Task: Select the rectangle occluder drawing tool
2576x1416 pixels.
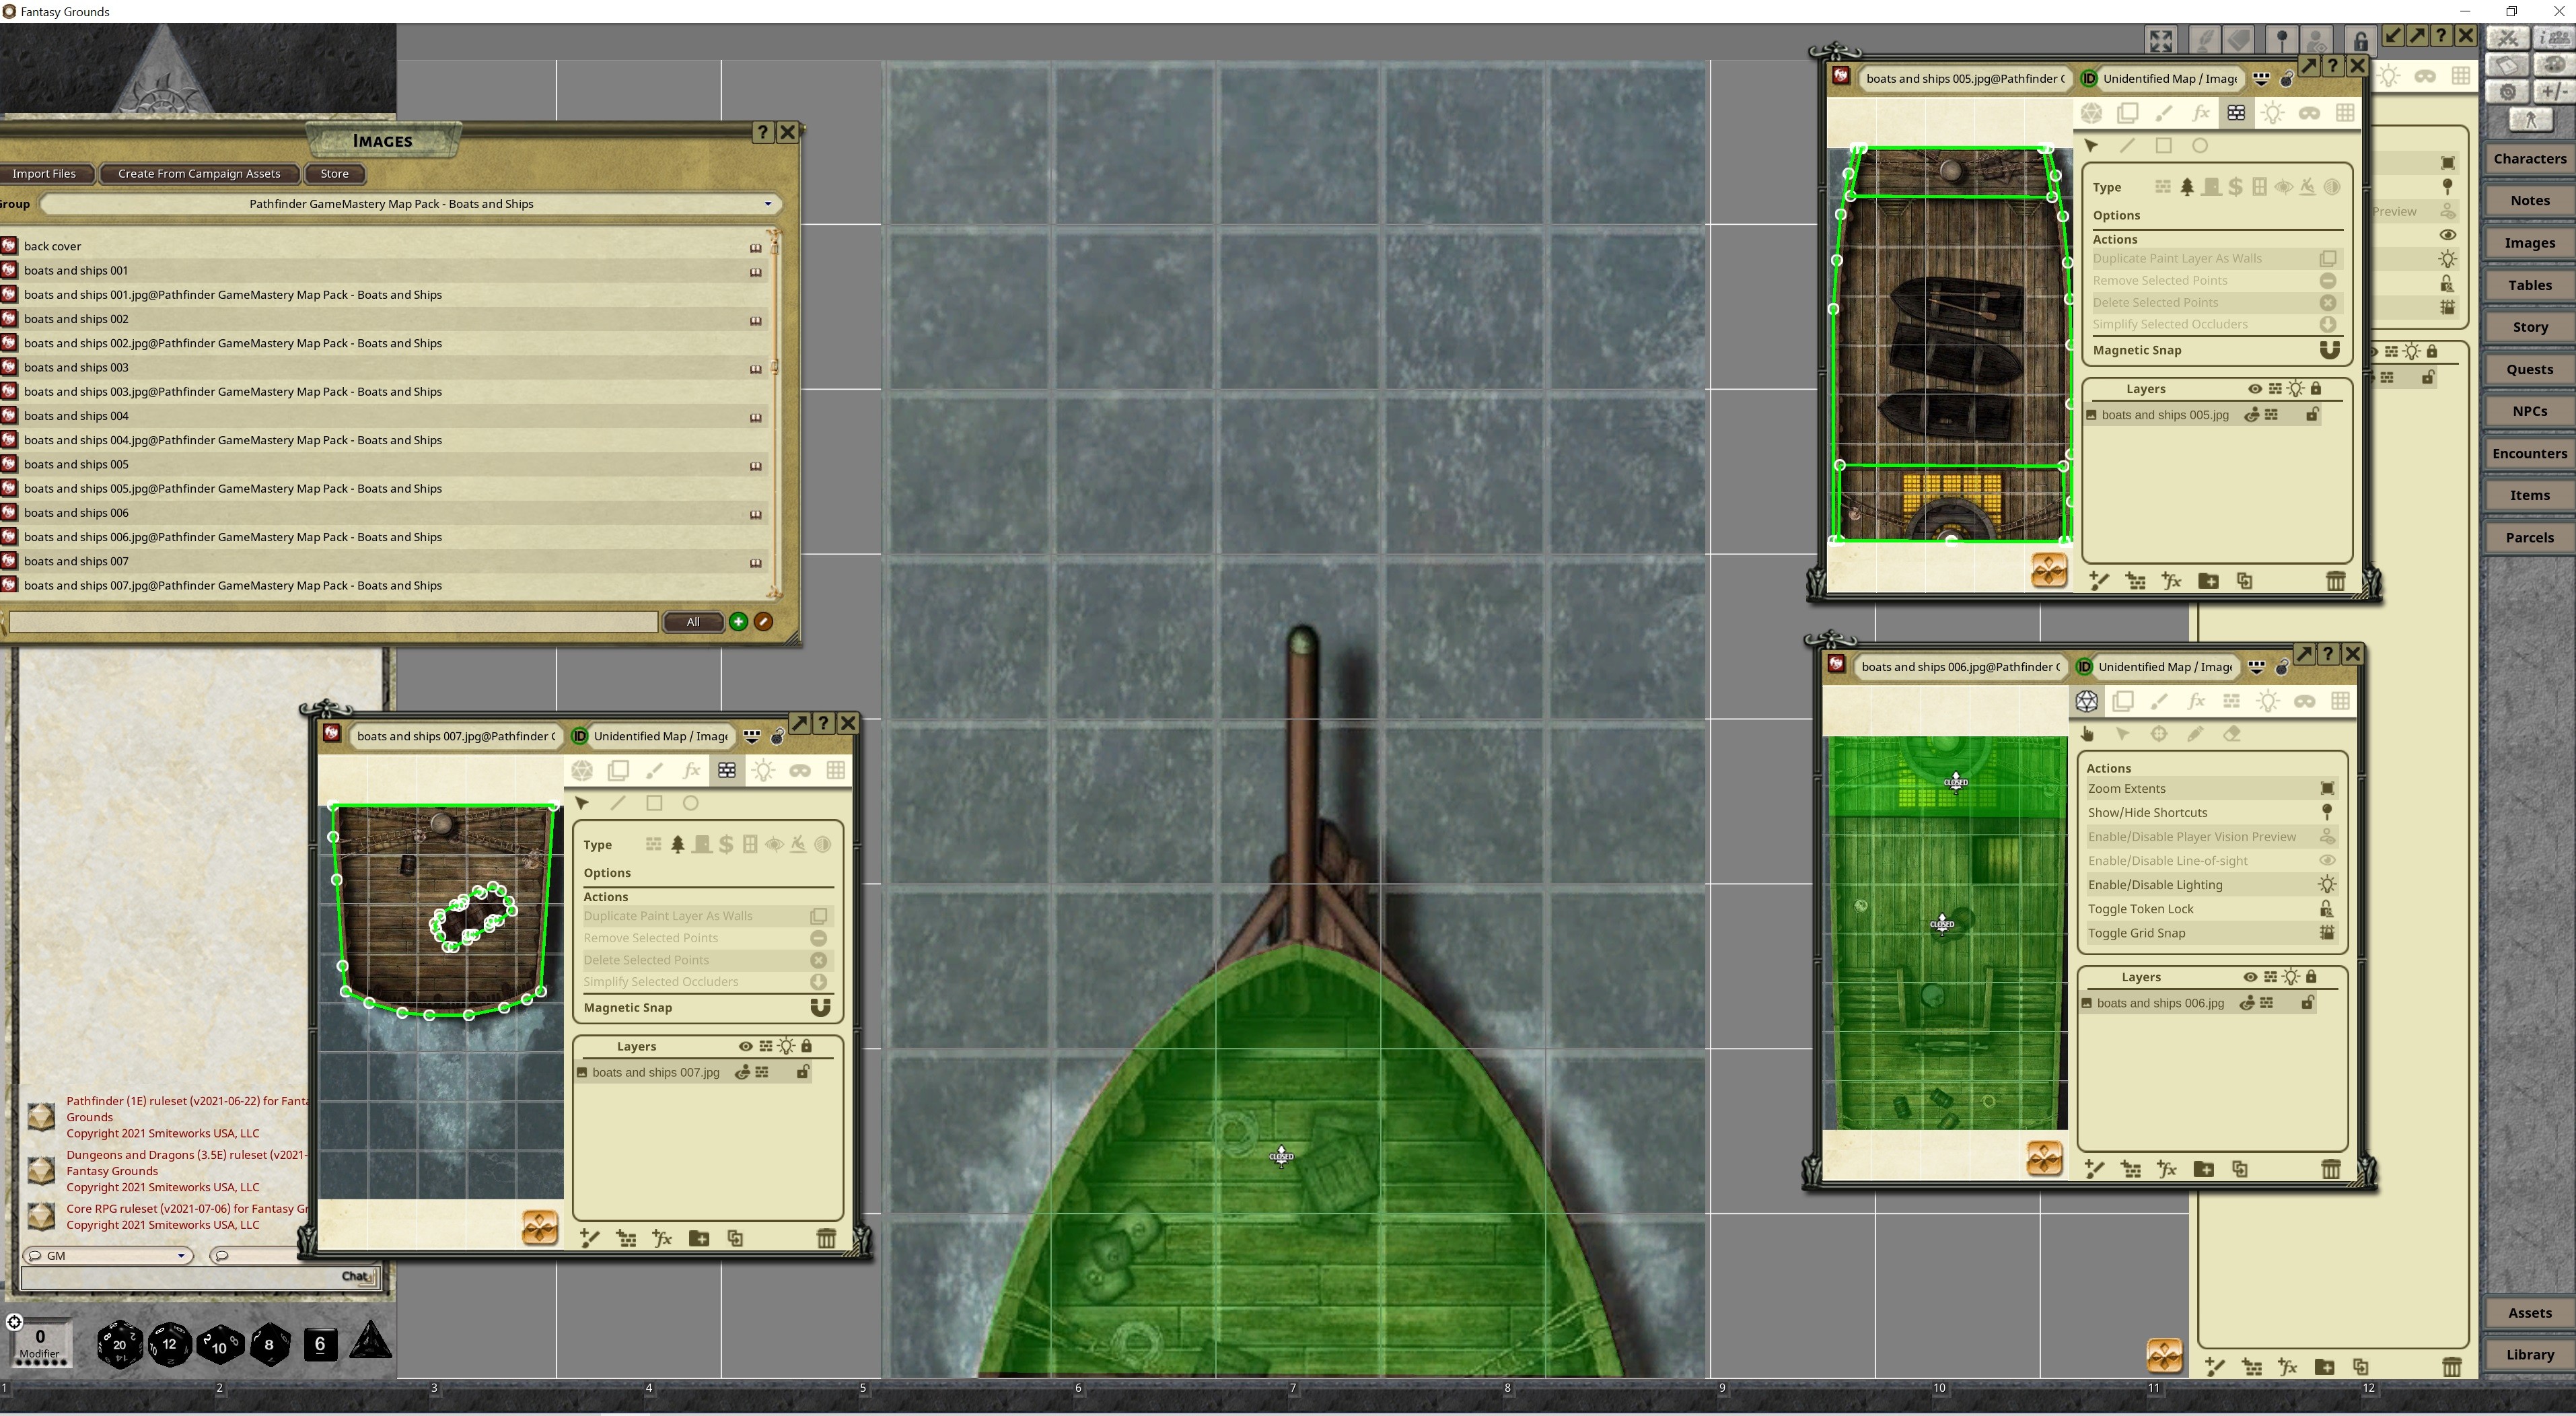Action: pos(2165,145)
